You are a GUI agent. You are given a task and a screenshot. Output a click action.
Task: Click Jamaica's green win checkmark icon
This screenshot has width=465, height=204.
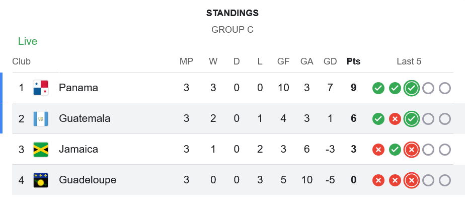395,150
